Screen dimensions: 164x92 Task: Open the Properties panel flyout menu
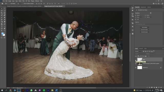coord(163,7)
